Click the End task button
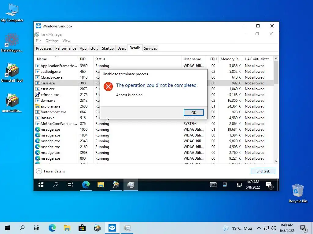This screenshot has height=234, width=313. point(263,171)
